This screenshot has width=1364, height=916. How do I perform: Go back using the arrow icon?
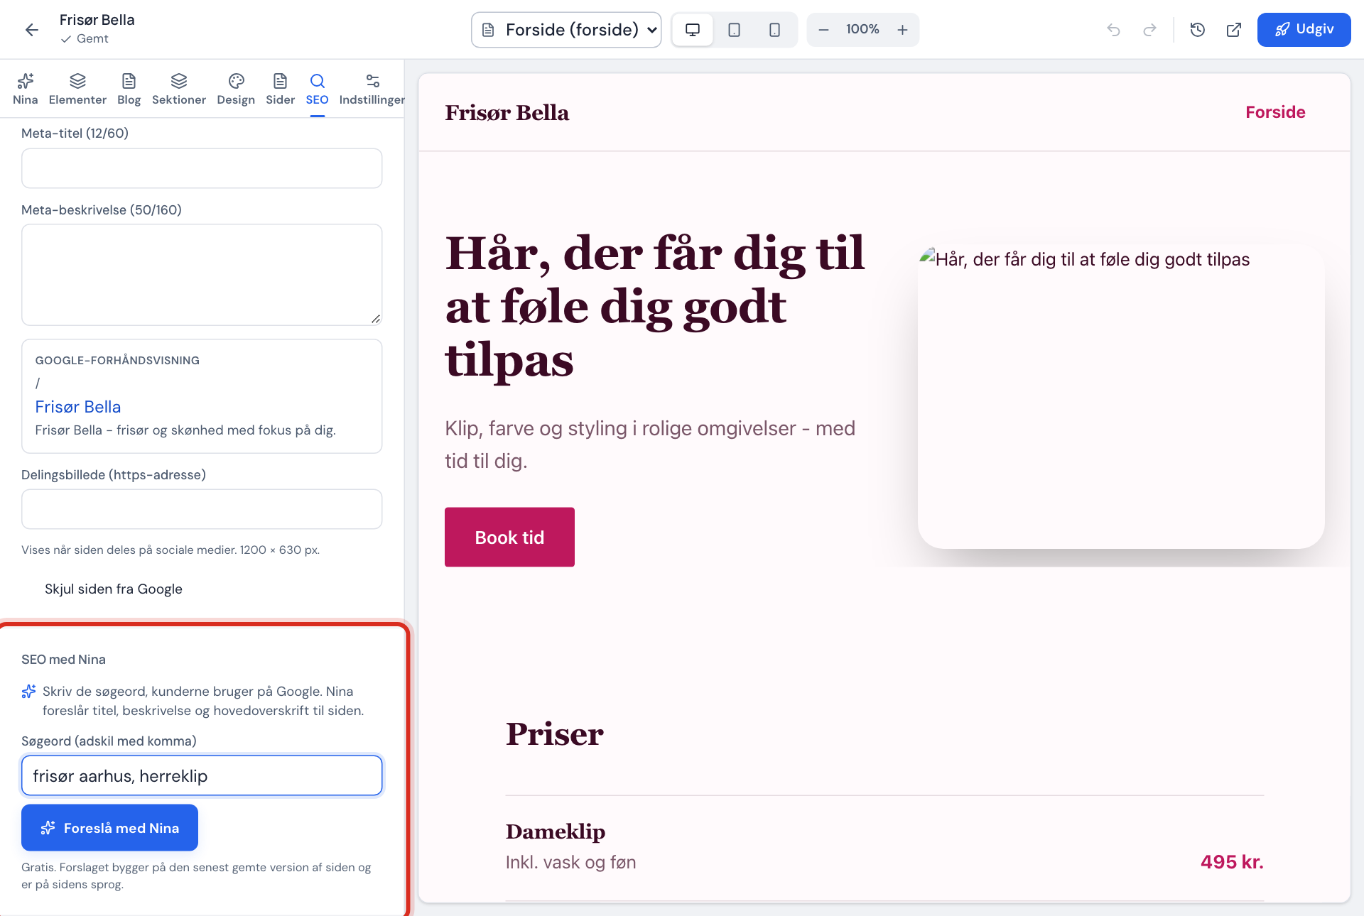coord(31,29)
